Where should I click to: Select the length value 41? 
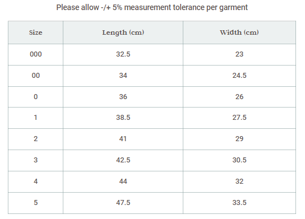click(x=123, y=139)
